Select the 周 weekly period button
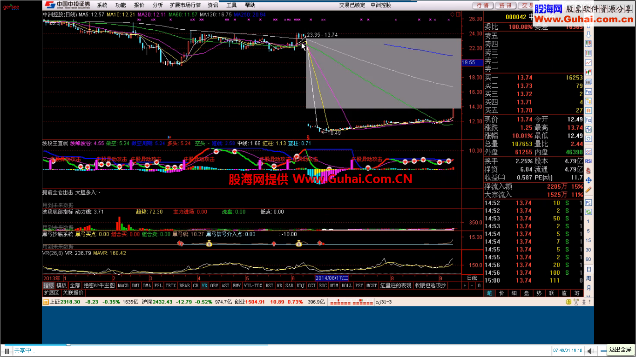The width and height of the screenshot is (636, 357). 589,278
